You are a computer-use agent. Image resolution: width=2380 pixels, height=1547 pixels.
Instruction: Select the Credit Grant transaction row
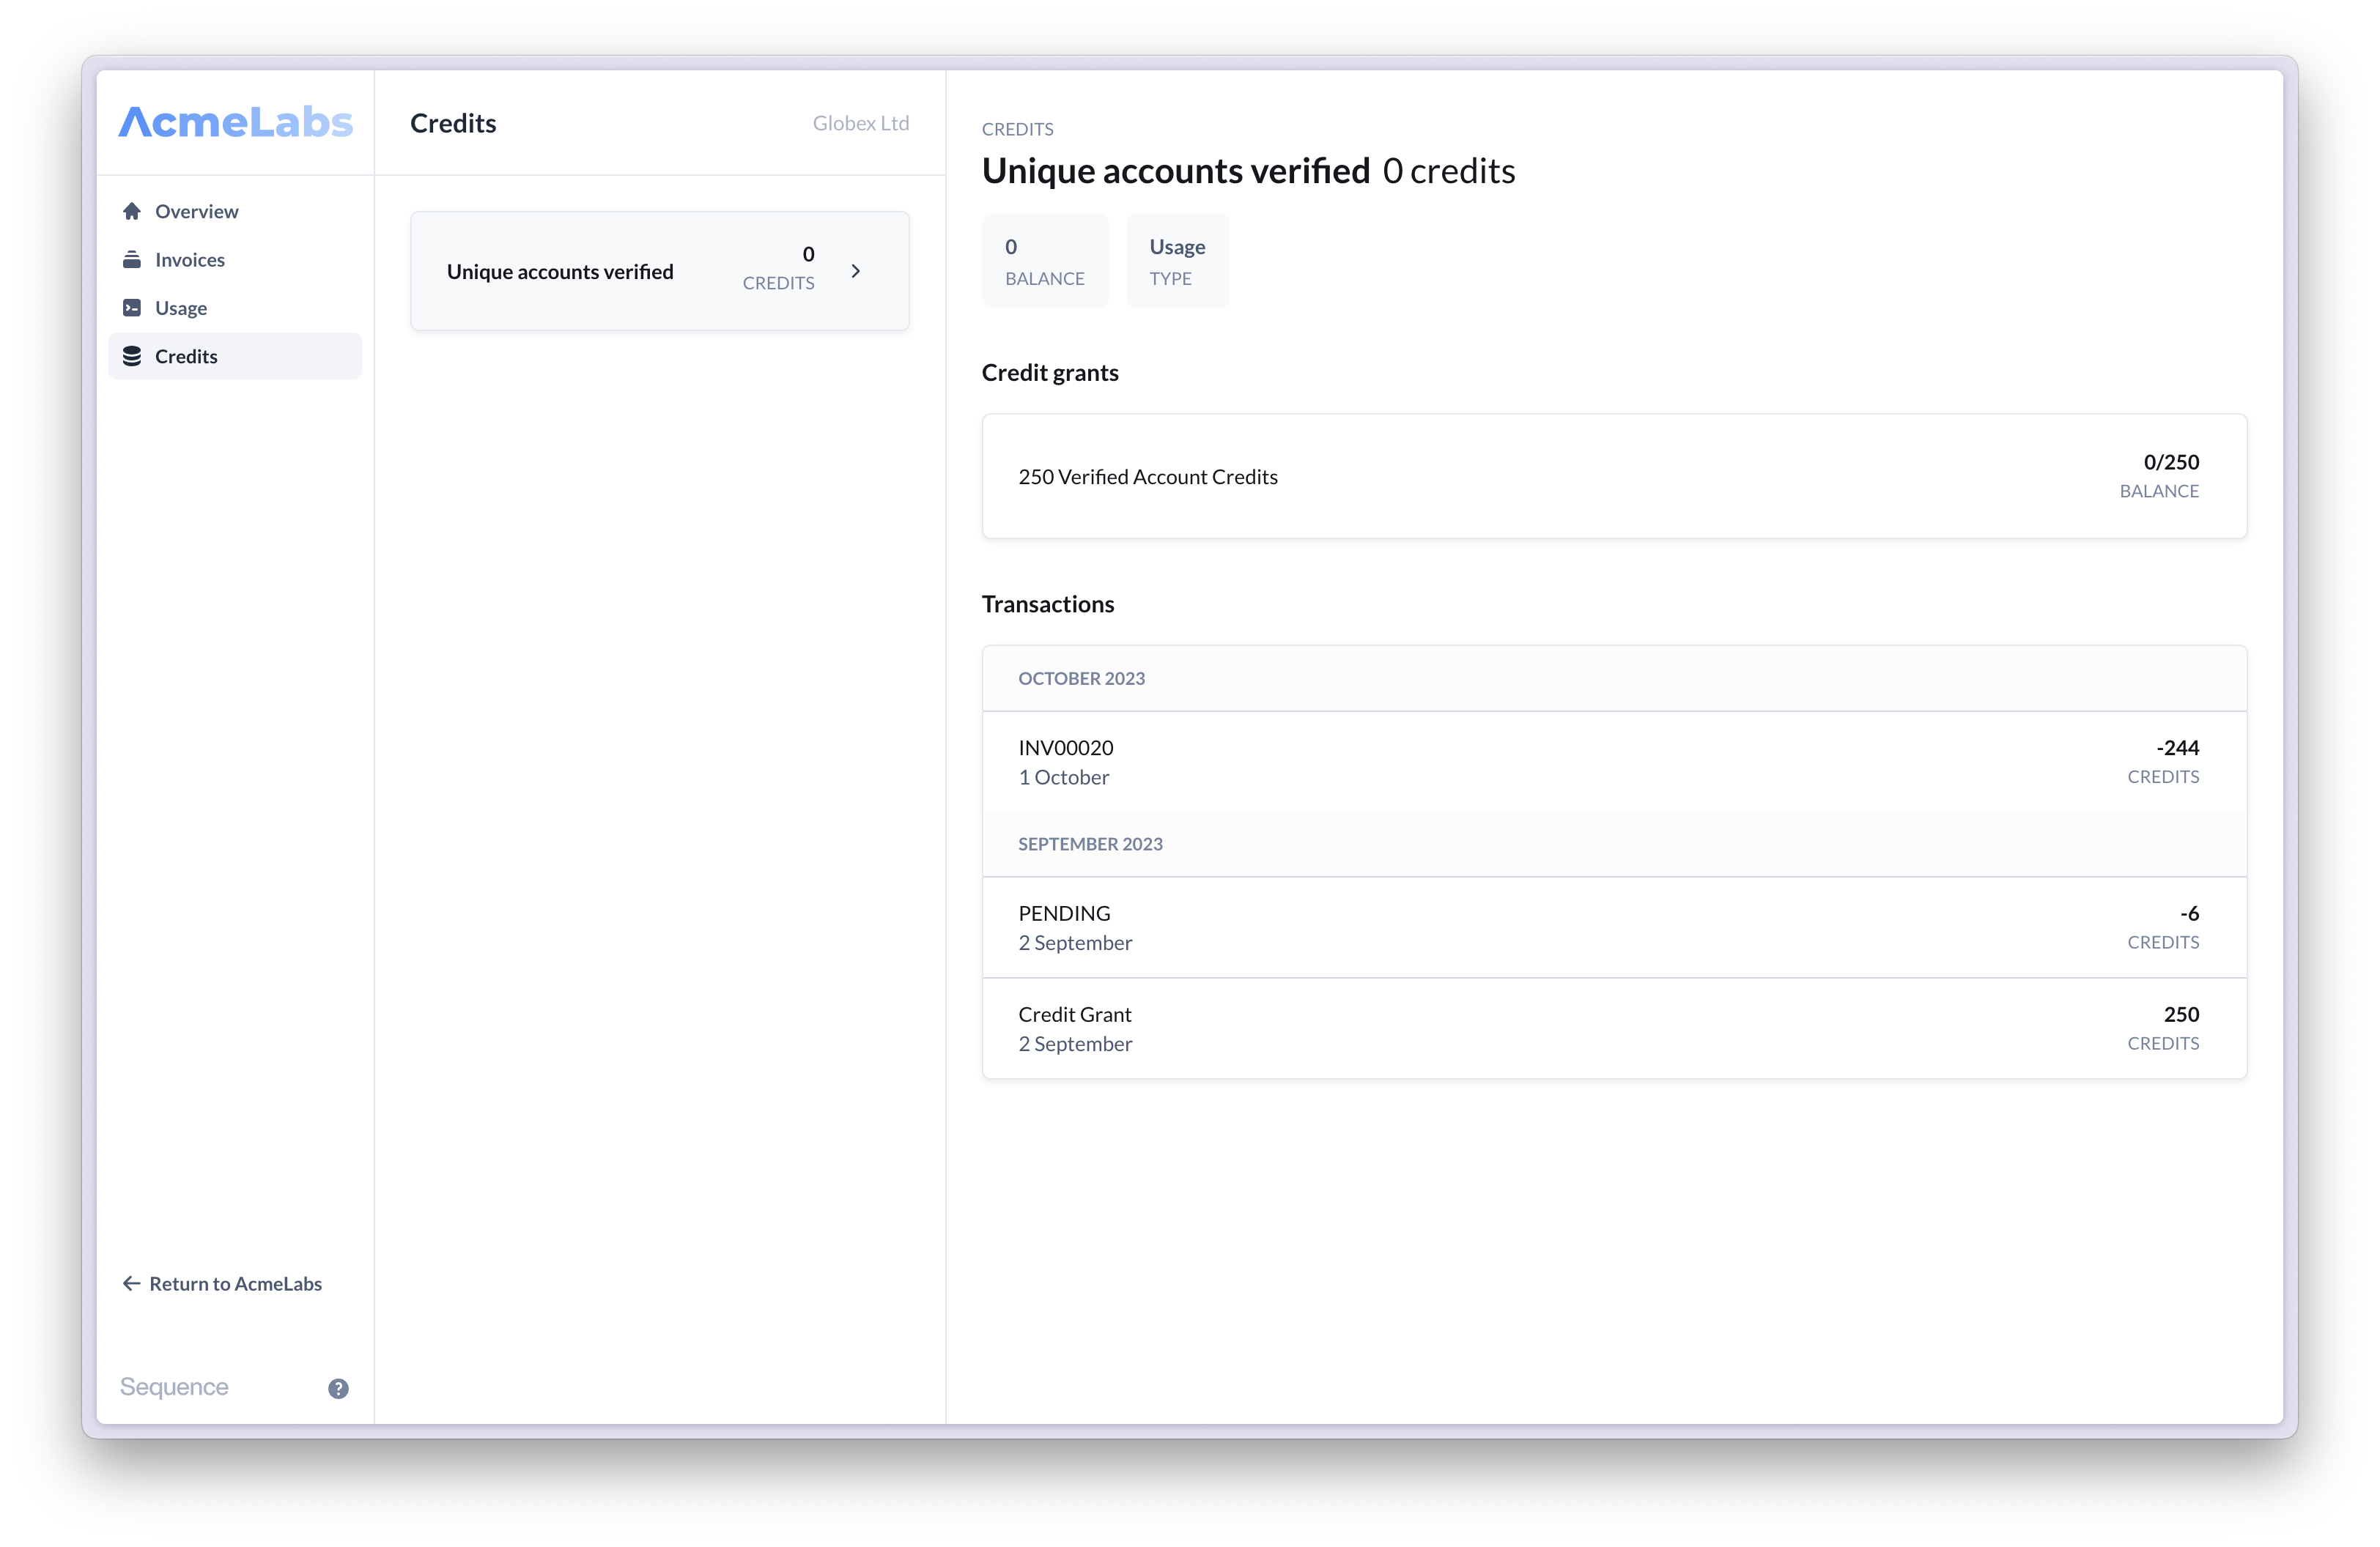pos(1614,1028)
